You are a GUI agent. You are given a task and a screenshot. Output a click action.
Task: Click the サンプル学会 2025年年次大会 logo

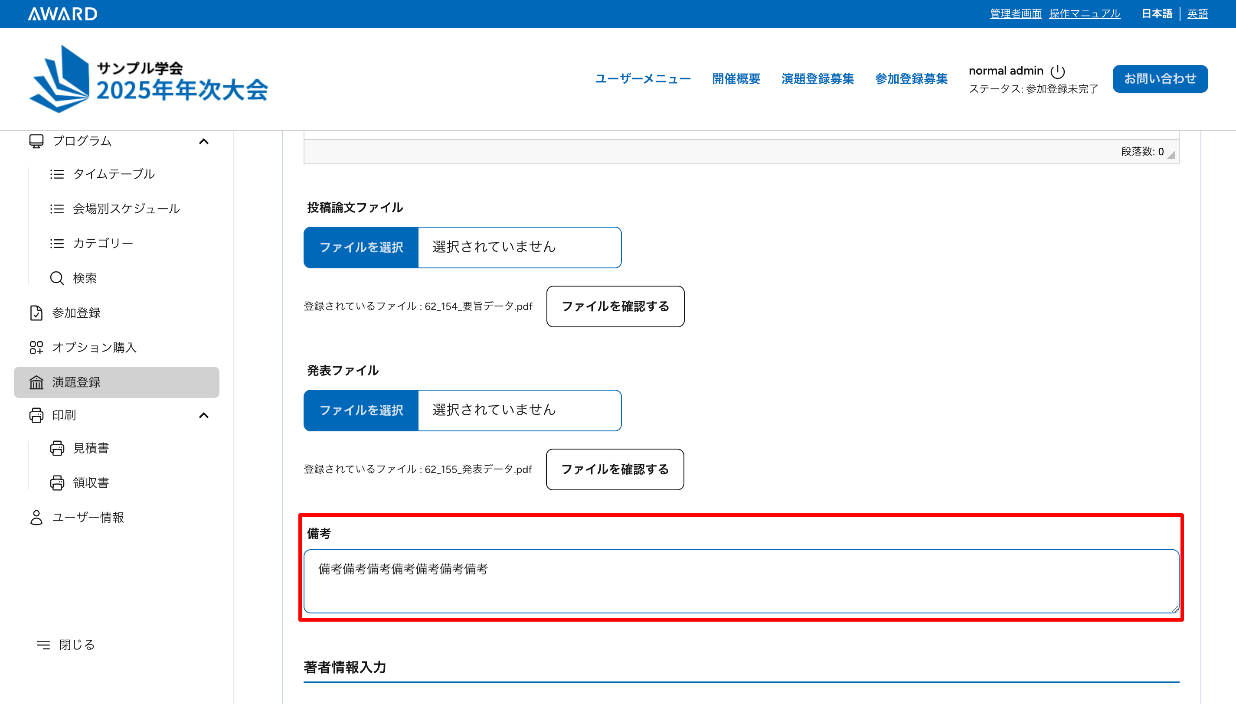pos(148,79)
